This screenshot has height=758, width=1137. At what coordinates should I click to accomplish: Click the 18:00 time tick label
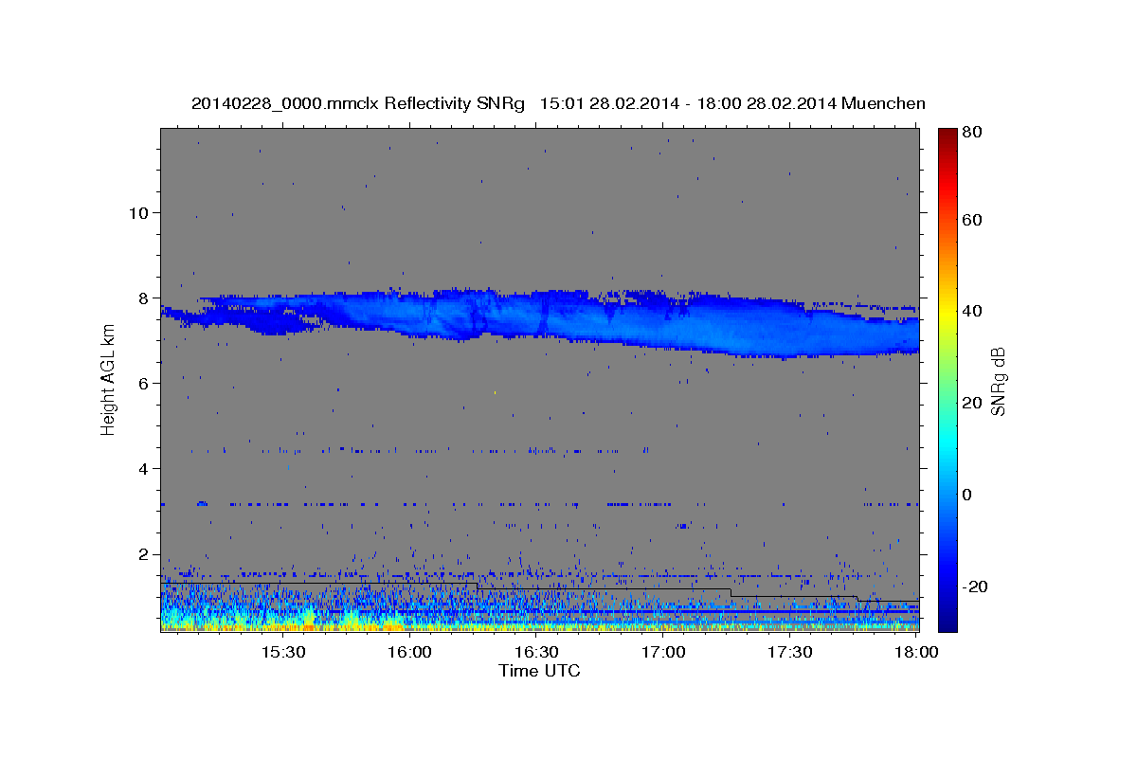pos(916,653)
